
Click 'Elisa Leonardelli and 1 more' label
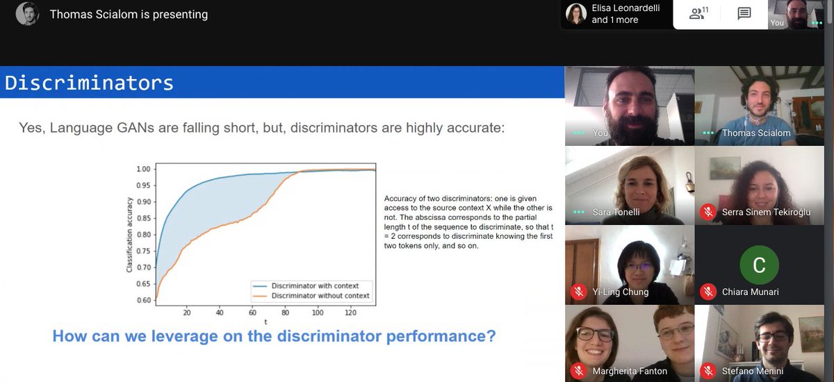[625, 14]
